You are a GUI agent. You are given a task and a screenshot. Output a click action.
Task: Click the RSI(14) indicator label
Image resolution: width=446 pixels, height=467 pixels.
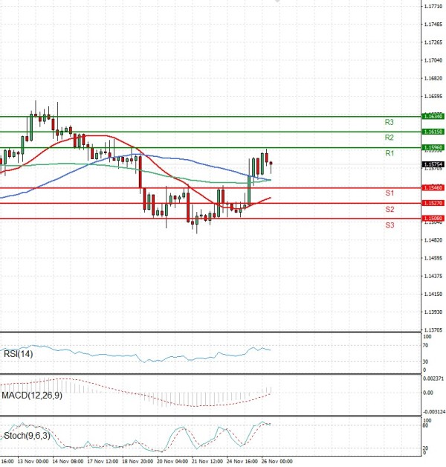pos(18,355)
